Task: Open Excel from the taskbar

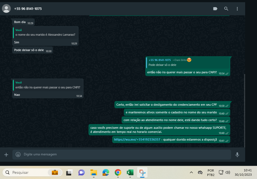Action: pos(130,172)
